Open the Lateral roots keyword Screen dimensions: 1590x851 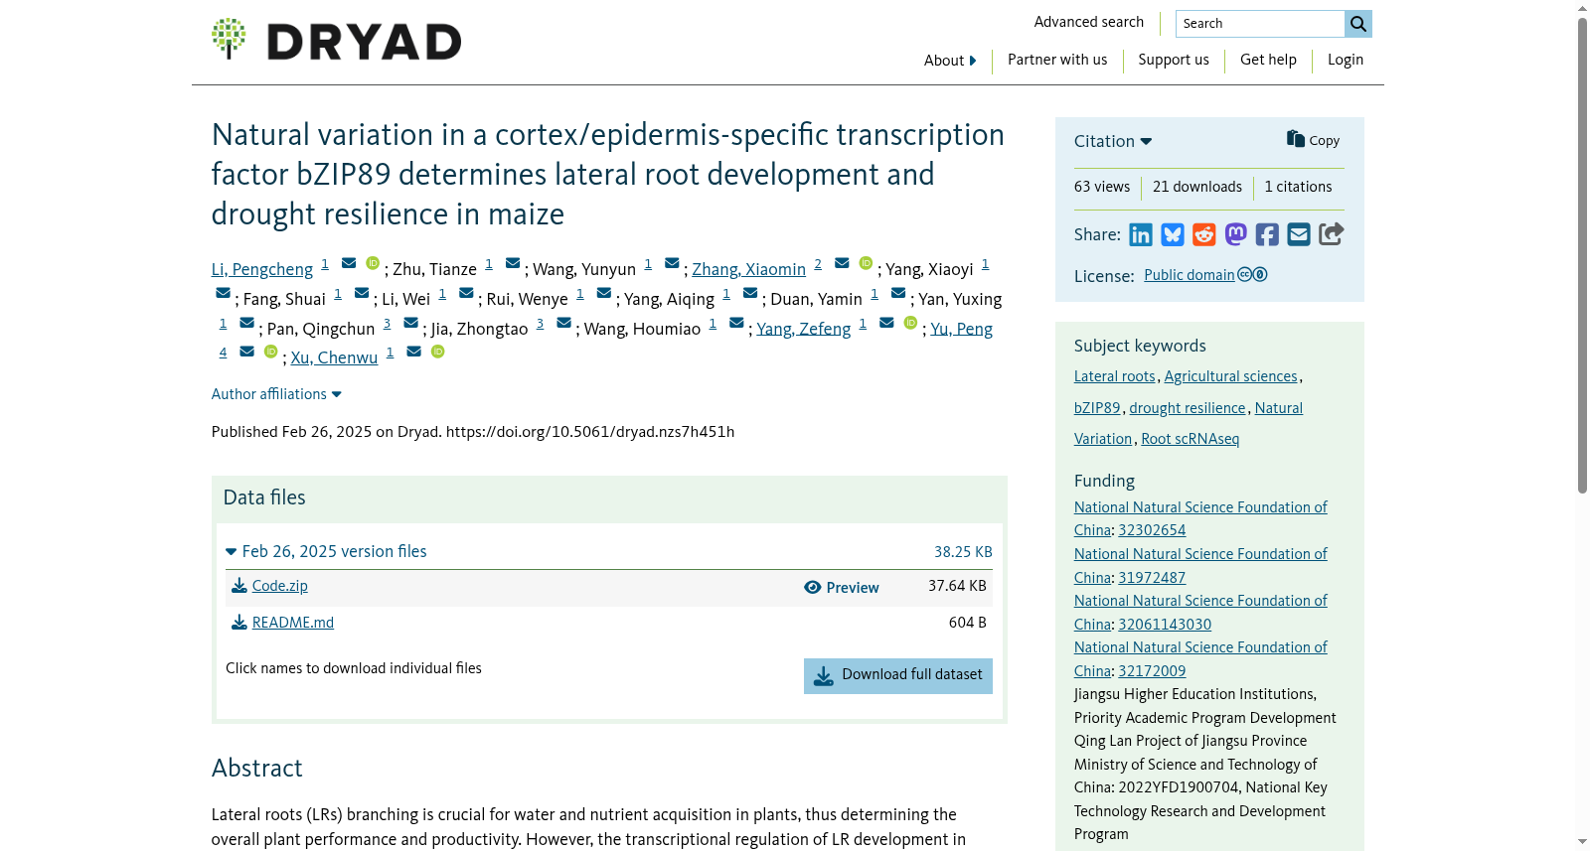pos(1114,376)
